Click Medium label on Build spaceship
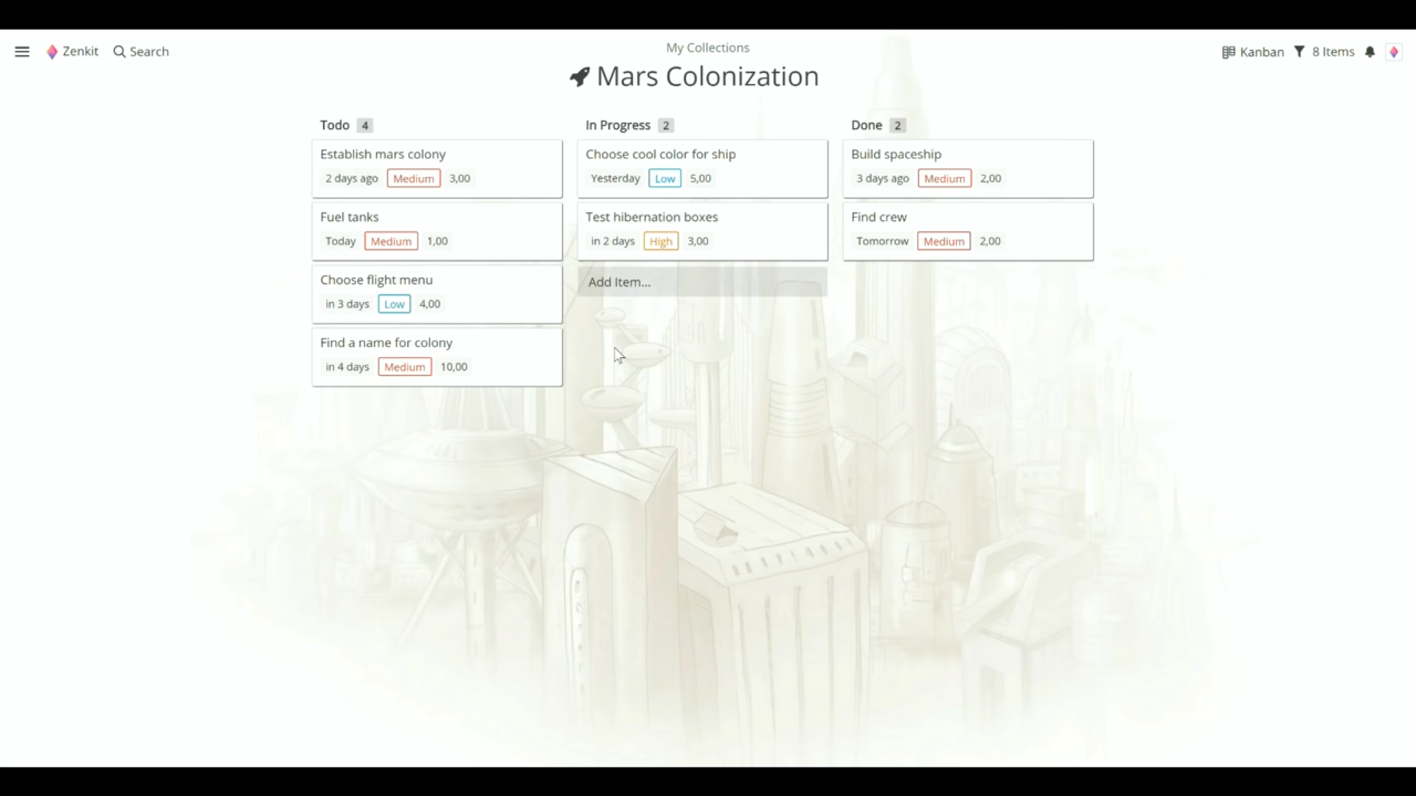The height and width of the screenshot is (796, 1416). [945, 178]
